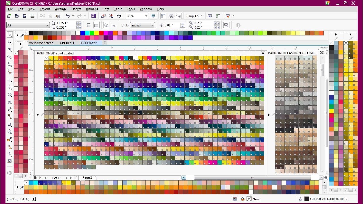Image resolution: width=363 pixels, height=204 pixels.
Task: Click the Save icon
Action: [x=25, y=16]
